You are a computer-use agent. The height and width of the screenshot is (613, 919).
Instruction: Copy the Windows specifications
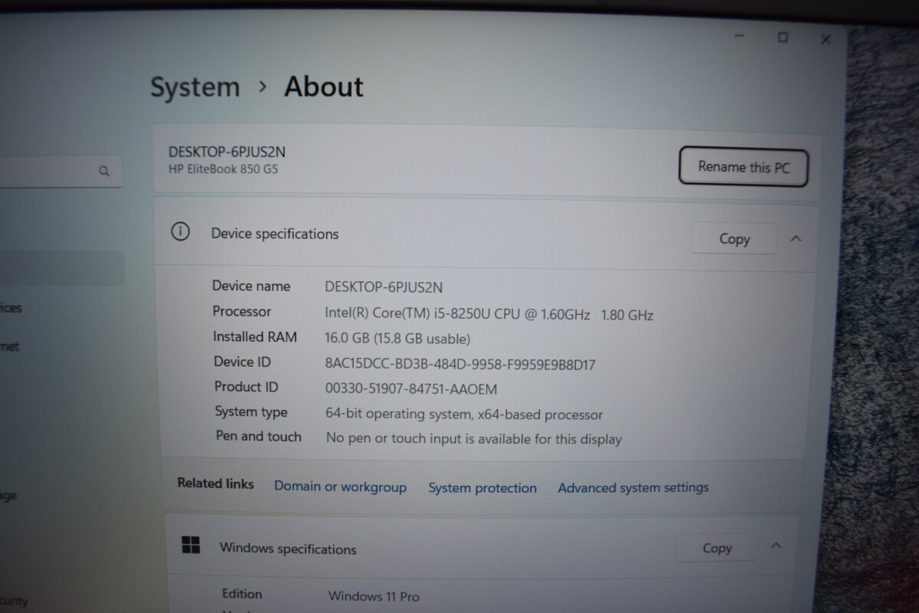tap(717, 548)
